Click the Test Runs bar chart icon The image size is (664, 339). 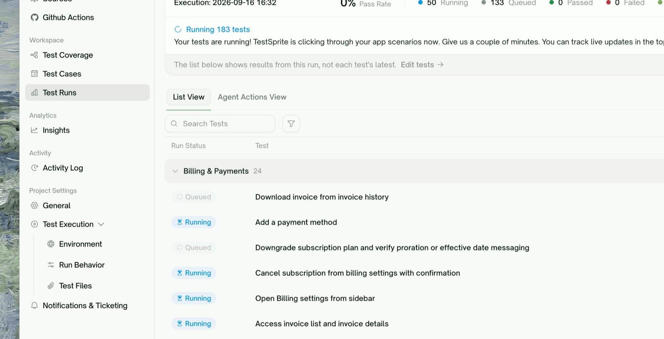point(34,92)
